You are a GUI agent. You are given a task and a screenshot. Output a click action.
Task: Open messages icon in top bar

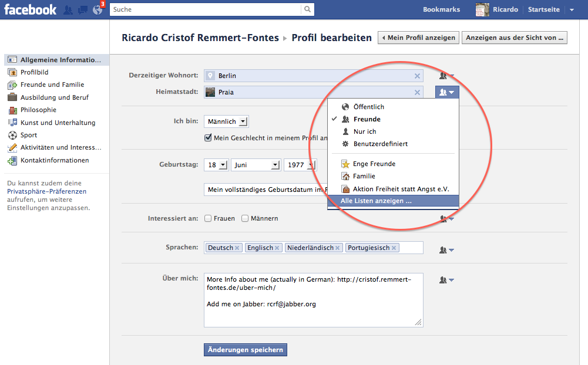pyautogui.click(x=82, y=10)
